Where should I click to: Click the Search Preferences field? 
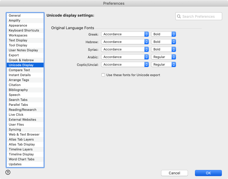201,16
